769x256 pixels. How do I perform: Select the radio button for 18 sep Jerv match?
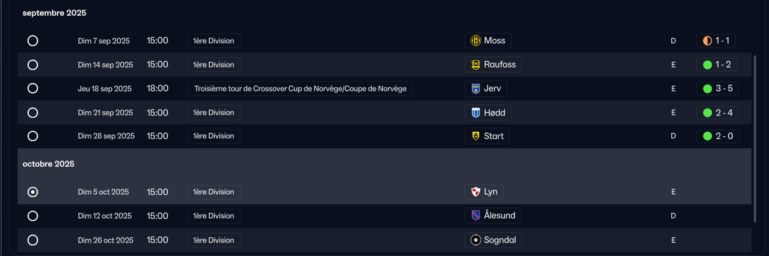tap(33, 89)
